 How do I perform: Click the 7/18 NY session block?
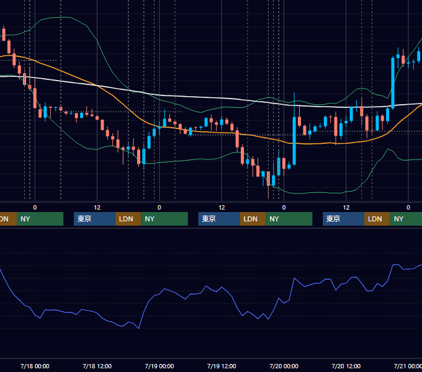[x=164, y=219]
